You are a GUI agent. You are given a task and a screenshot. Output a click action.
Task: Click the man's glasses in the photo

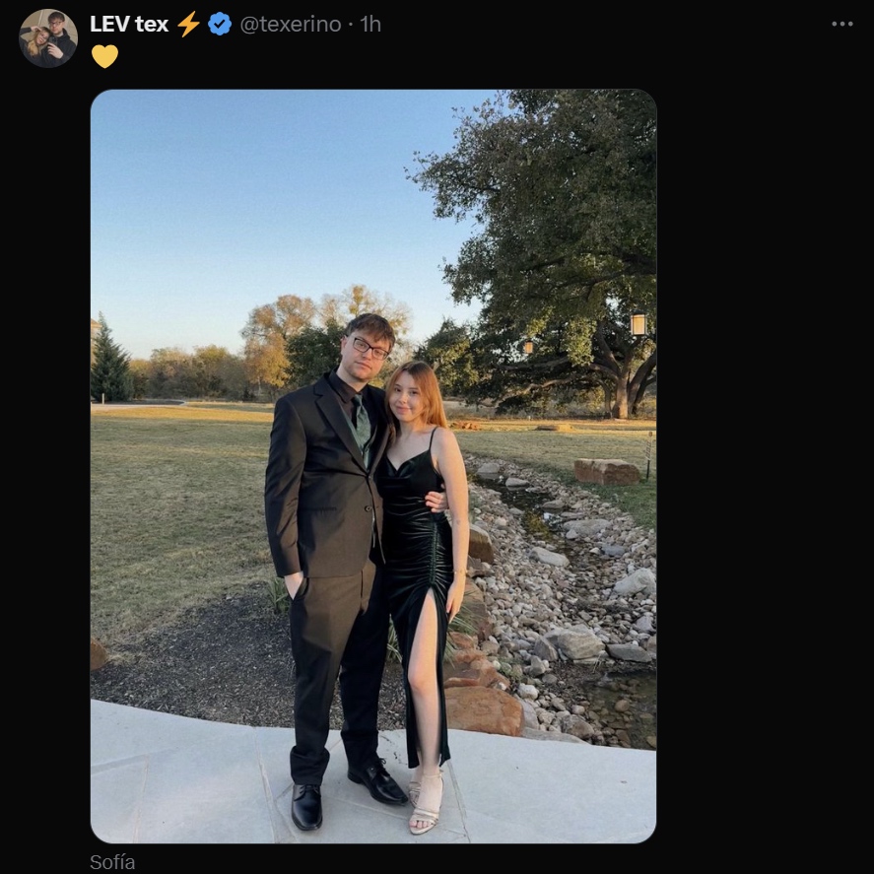370,348
